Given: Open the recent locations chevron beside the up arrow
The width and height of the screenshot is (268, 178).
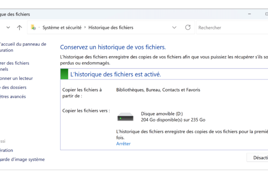Looking at the screenshot, I should click(8, 27).
